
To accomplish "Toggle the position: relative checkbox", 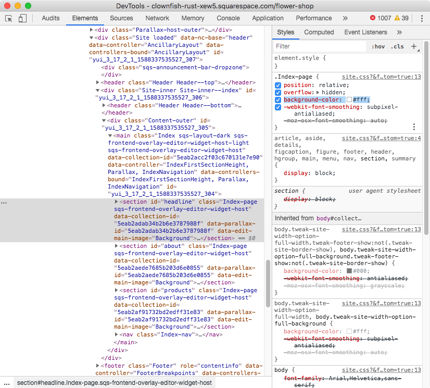I will (x=278, y=85).
